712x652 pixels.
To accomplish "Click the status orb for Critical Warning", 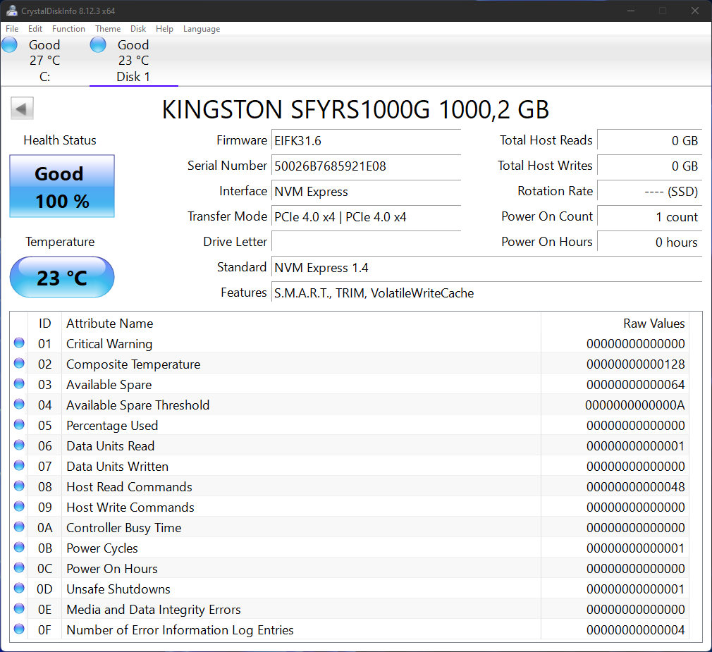I will pyautogui.click(x=19, y=343).
